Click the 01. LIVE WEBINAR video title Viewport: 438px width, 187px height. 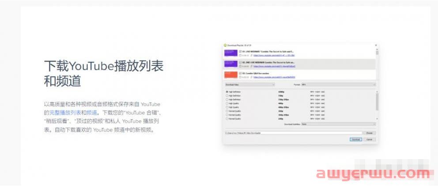point(268,51)
